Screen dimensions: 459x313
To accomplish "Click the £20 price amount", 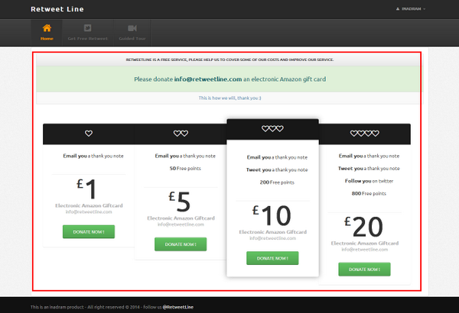I will (363, 227).
